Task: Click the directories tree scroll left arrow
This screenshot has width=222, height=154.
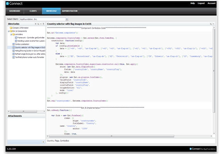Action: point(8,111)
